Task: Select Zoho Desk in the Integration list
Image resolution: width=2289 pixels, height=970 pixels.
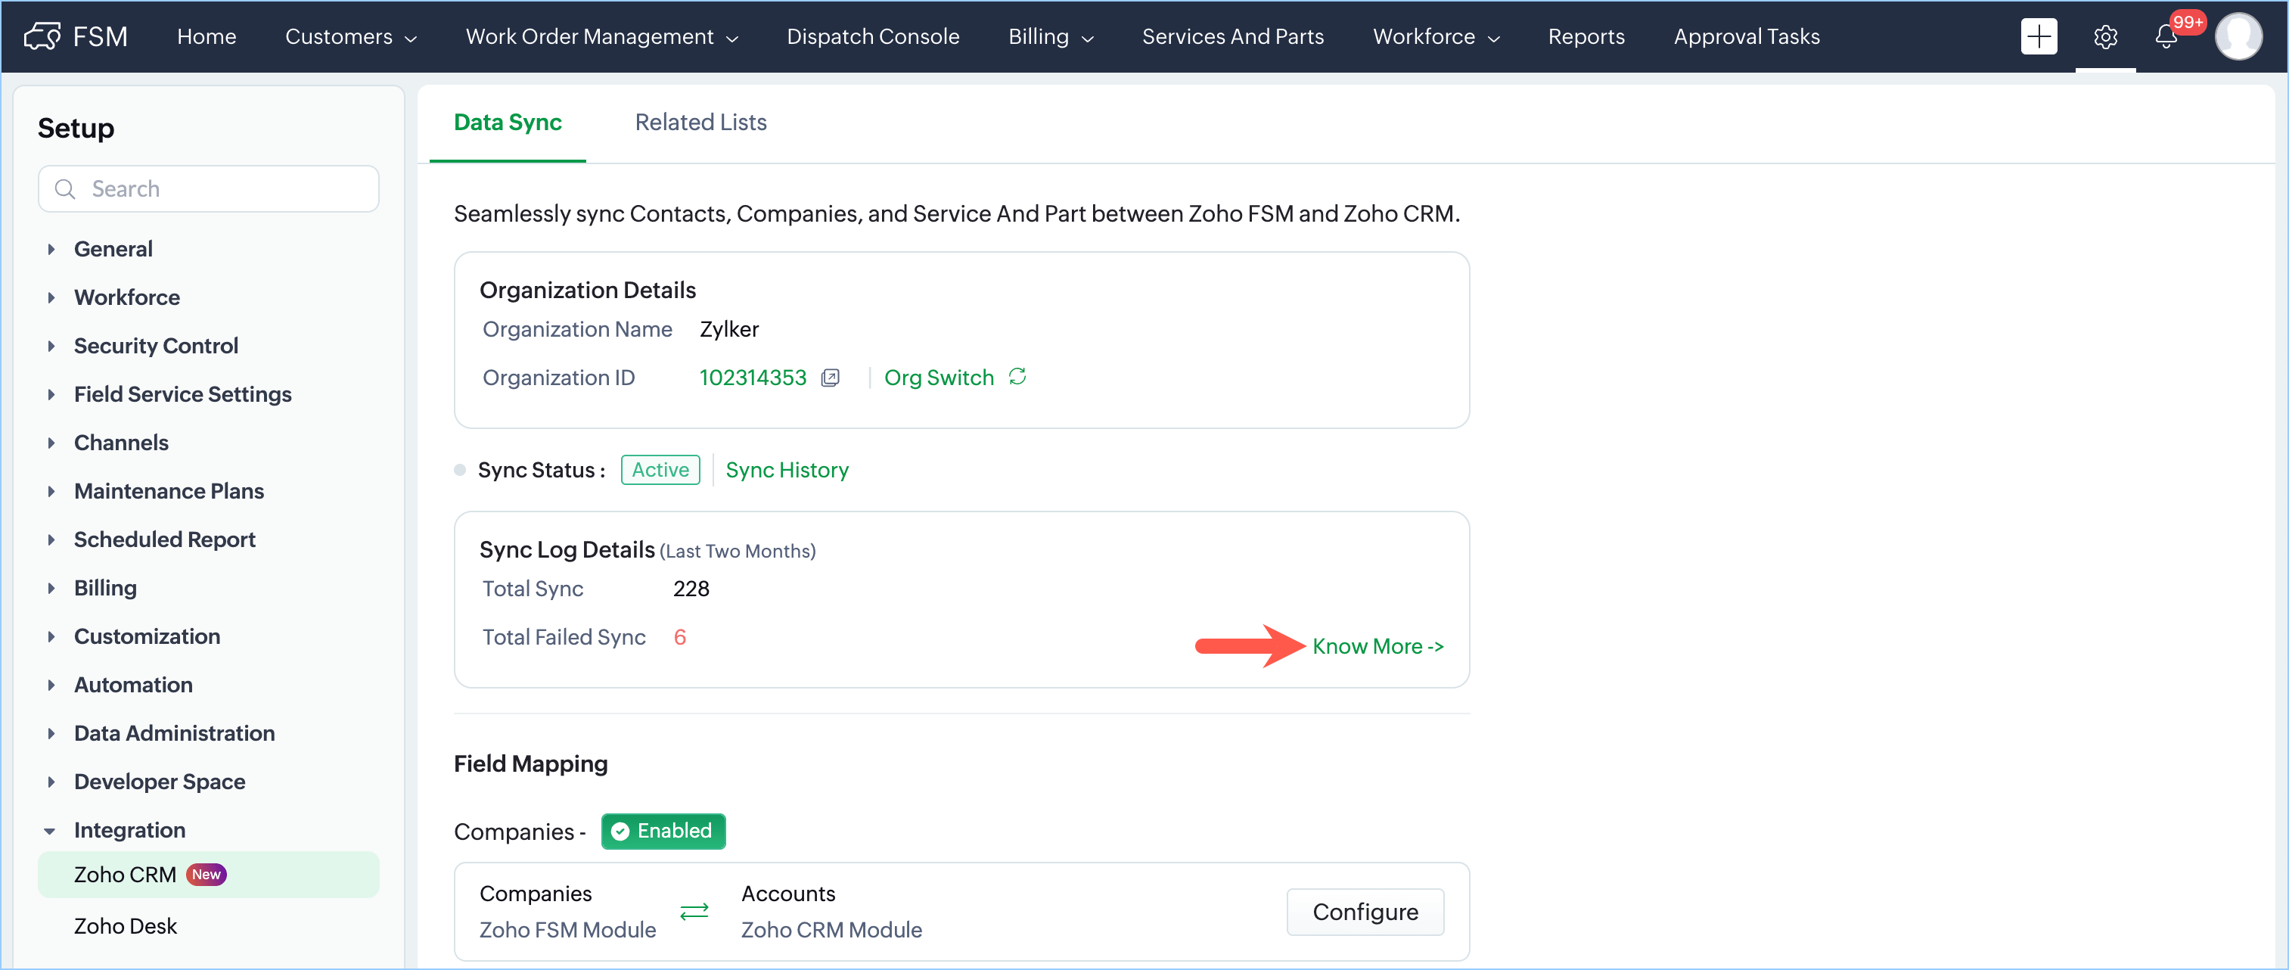Action: [126, 926]
